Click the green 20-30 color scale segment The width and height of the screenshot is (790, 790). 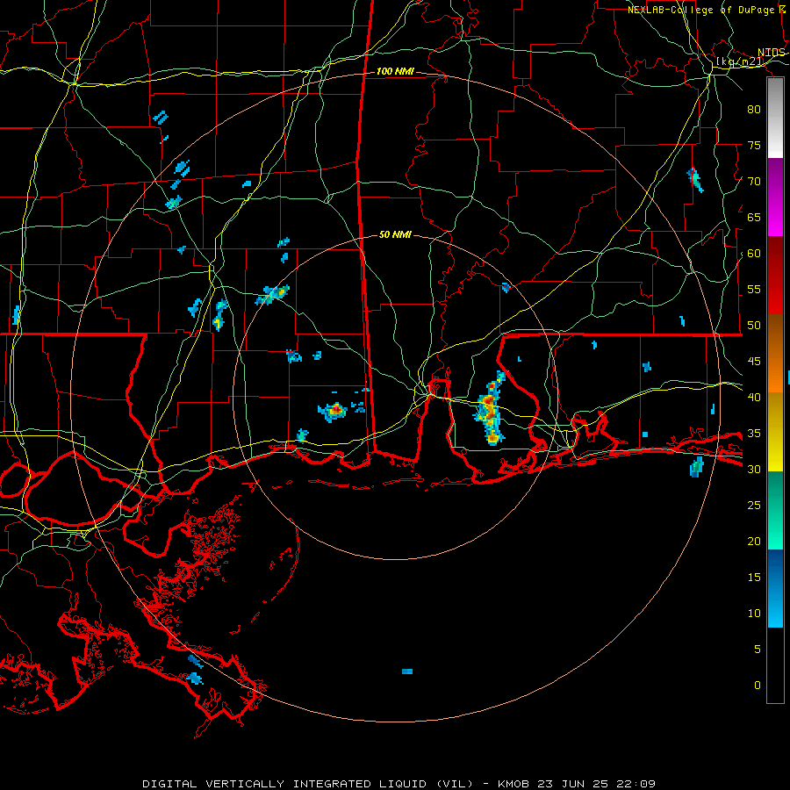[775, 510]
